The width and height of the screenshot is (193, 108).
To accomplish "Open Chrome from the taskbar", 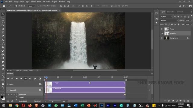I will 17,105.
